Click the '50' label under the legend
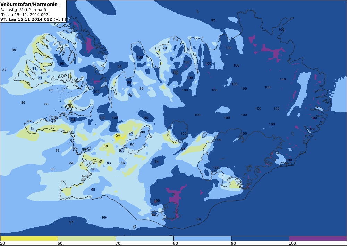 pos(2,244)
